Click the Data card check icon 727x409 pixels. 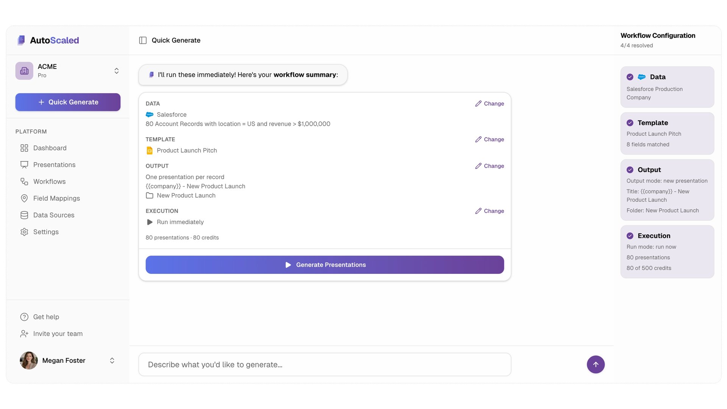(x=630, y=77)
